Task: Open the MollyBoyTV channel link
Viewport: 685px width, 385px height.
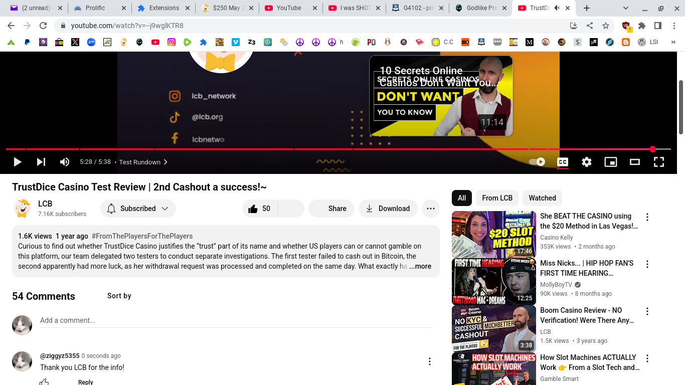Action: pyautogui.click(x=557, y=285)
